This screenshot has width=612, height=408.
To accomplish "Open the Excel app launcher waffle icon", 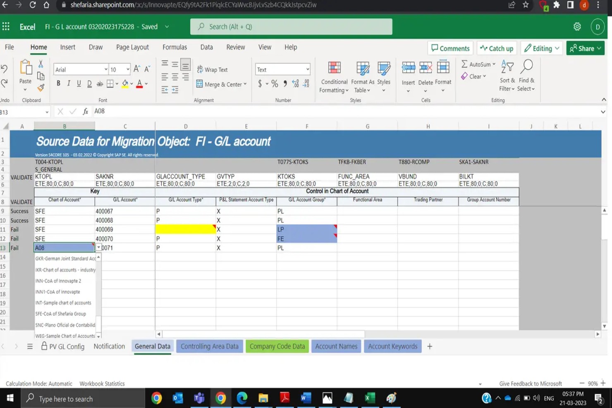I will [6, 27].
